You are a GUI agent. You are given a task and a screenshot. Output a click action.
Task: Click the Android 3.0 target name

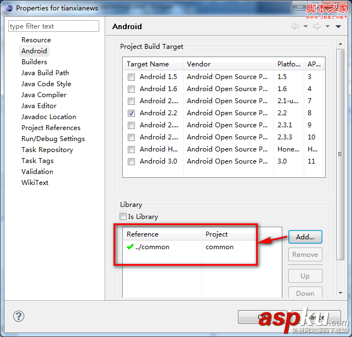tap(158, 161)
